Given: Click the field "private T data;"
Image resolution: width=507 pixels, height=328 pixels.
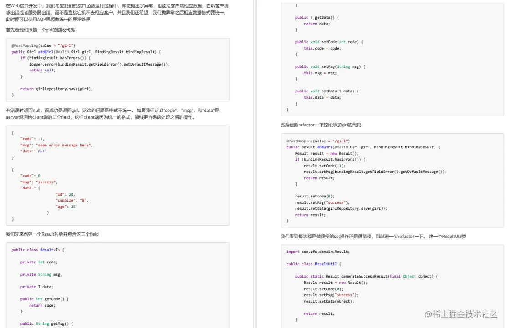Looking at the screenshot, I should (37, 287).
